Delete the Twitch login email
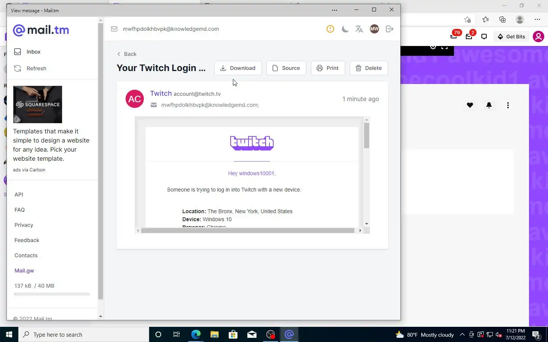Image resolution: width=548 pixels, height=342 pixels. pyautogui.click(x=369, y=68)
